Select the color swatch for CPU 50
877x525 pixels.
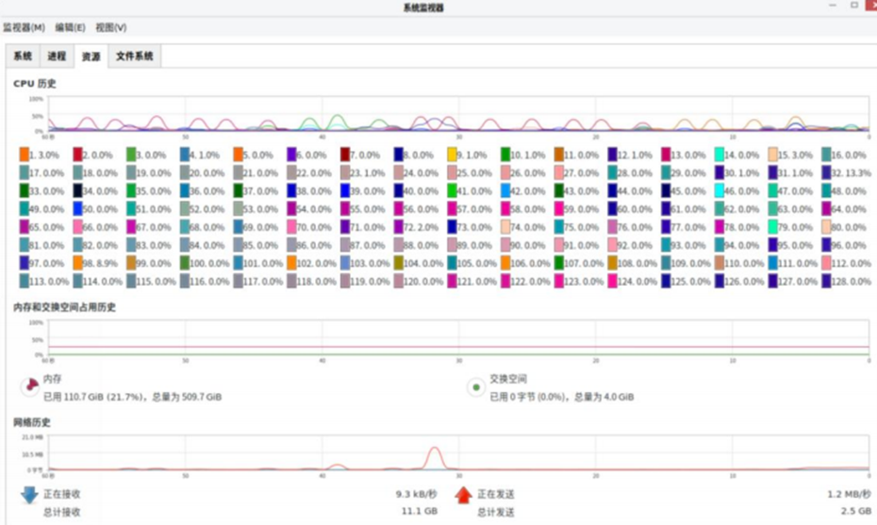pyautogui.click(x=77, y=209)
